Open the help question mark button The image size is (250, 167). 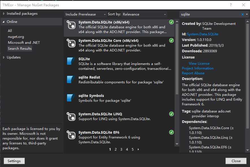[231, 5]
